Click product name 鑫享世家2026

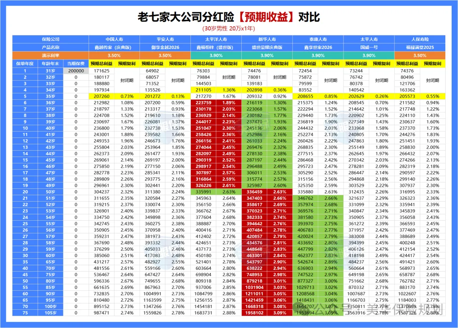click(x=318, y=47)
